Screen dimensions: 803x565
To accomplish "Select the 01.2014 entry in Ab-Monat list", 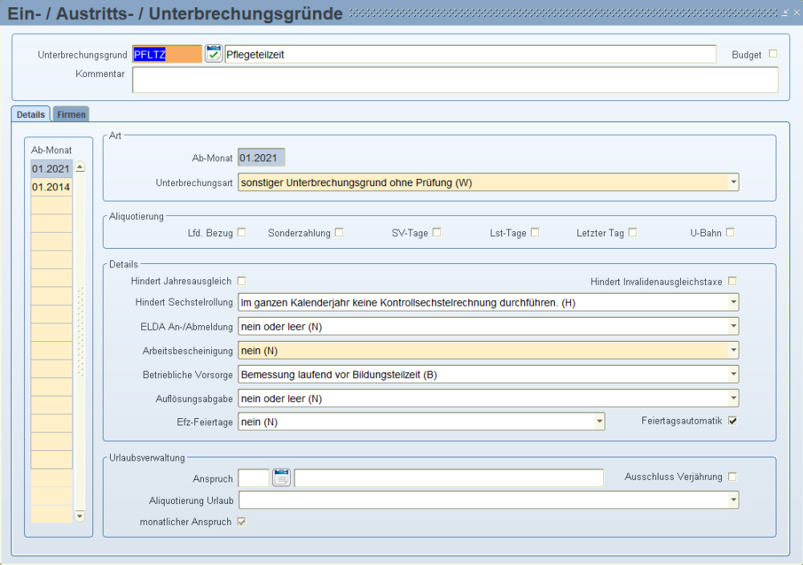I will (x=51, y=187).
